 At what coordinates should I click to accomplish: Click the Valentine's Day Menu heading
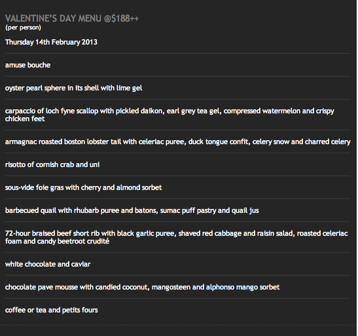tap(72, 18)
